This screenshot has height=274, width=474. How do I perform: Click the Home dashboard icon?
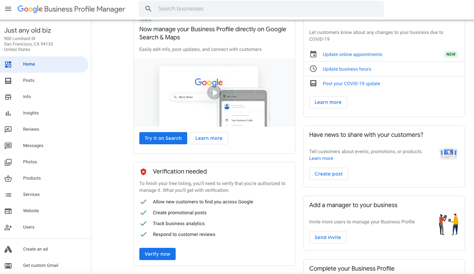[8, 64]
